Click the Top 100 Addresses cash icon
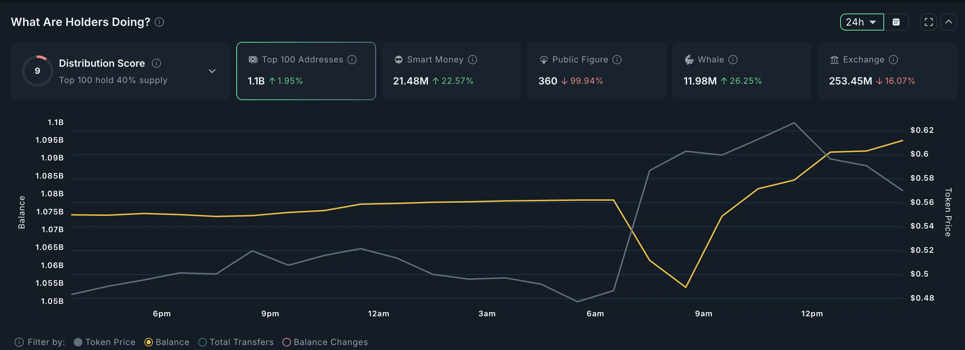The image size is (965, 350). (x=253, y=59)
